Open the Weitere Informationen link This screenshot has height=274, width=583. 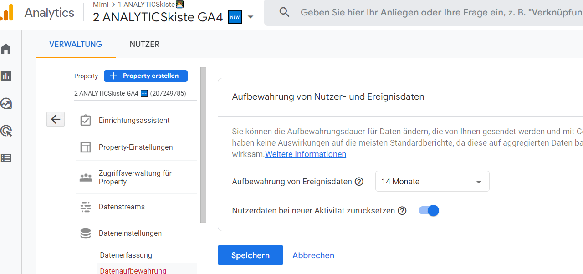[305, 154]
